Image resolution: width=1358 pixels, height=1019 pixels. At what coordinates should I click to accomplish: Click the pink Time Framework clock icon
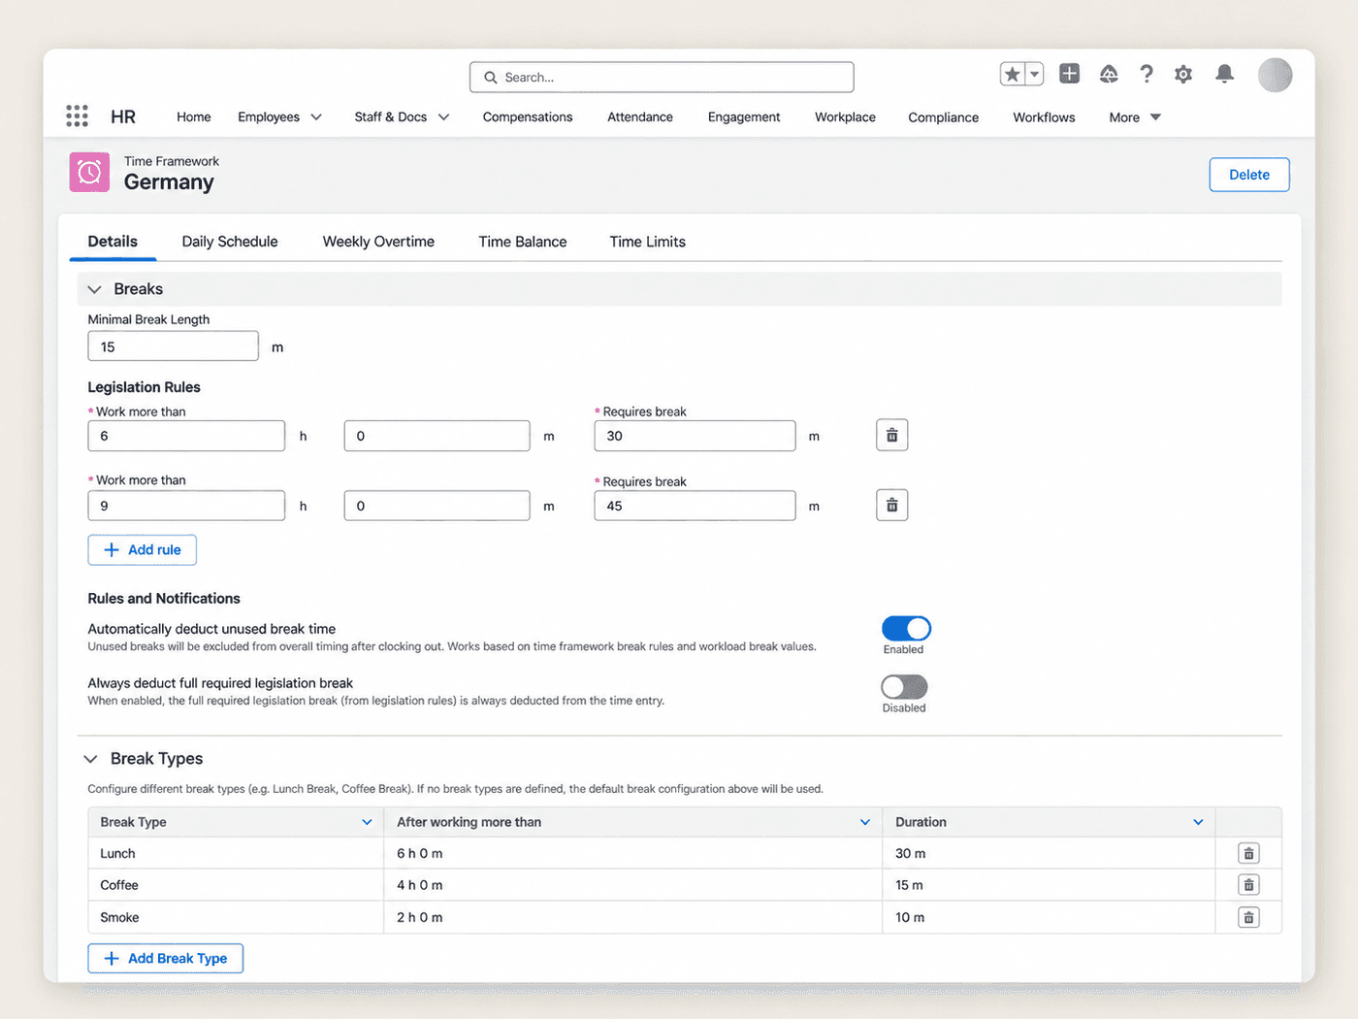[89, 173]
